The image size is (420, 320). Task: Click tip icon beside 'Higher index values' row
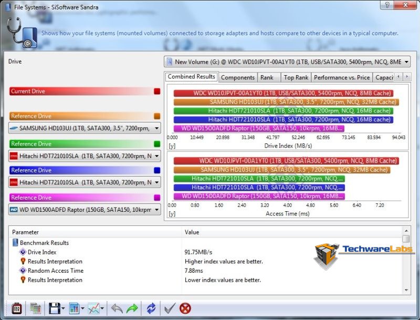coord(23,261)
